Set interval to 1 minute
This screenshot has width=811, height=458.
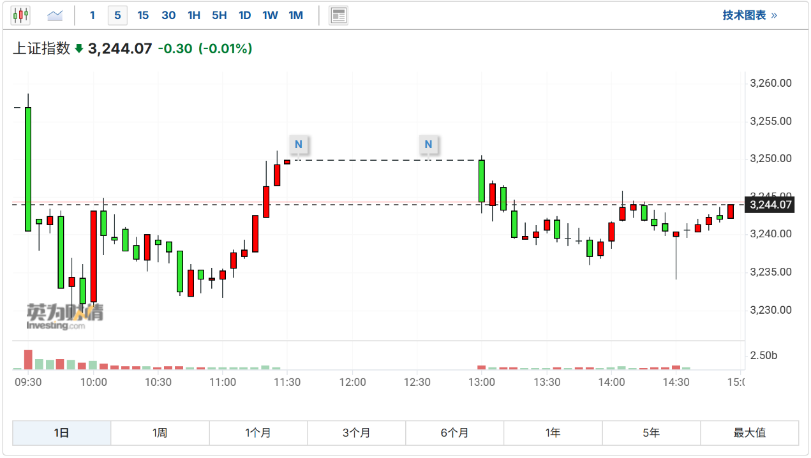click(93, 15)
